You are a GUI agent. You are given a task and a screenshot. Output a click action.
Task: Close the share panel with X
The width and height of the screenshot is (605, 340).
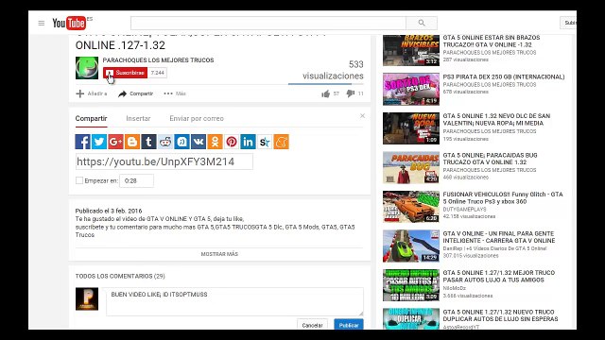pyautogui.click(x=362, y=115)
